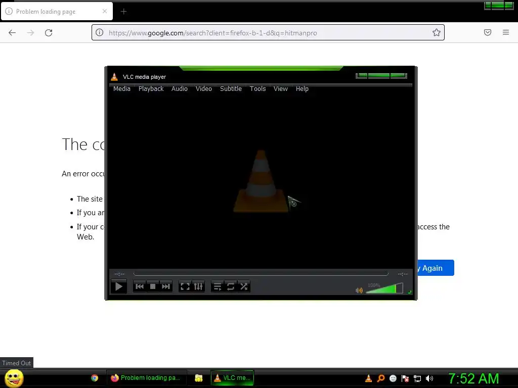Open the Audio menu in VLC
This screenshot has width=518, height=388.
click(180, 89)
